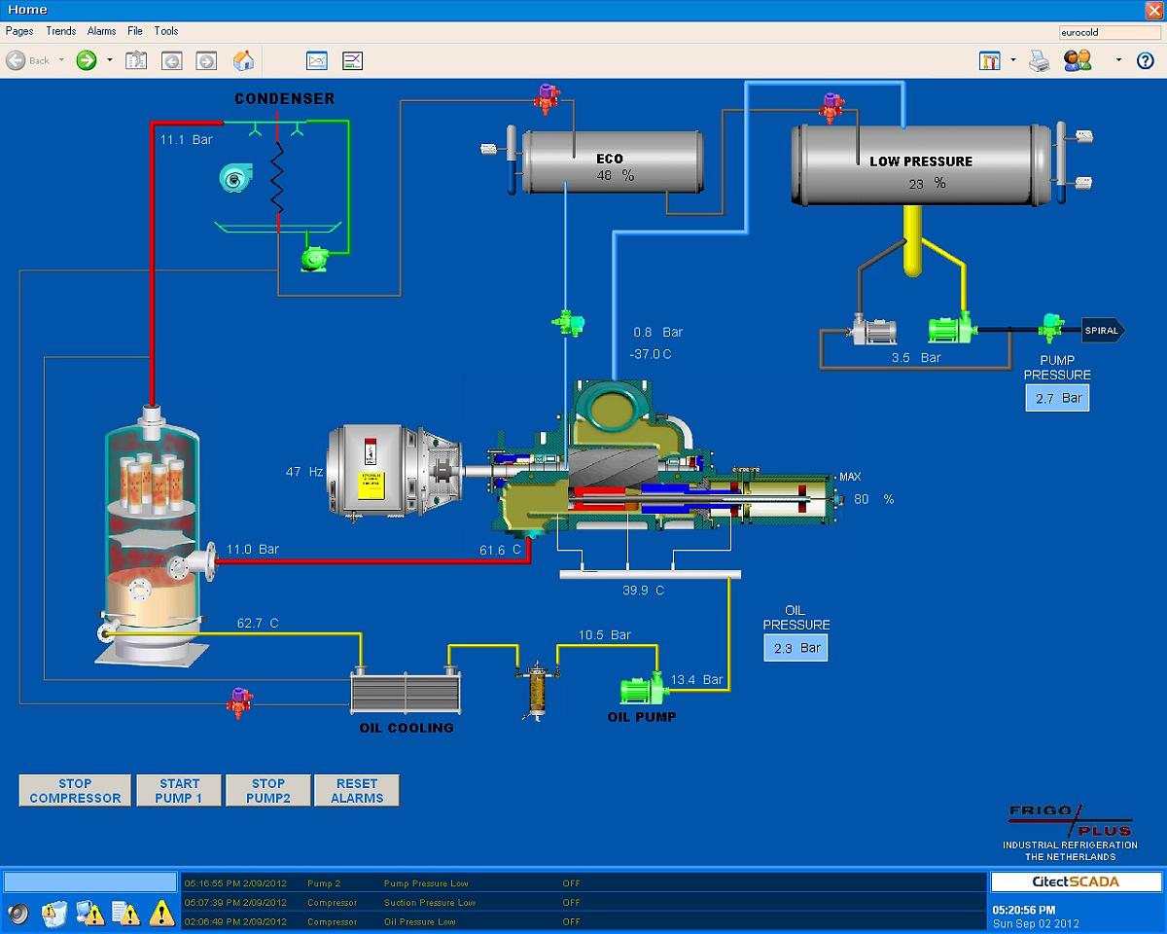Click the green forward navigation arrow
Viewport: 1167px width, 934px height.
point(87,60)
